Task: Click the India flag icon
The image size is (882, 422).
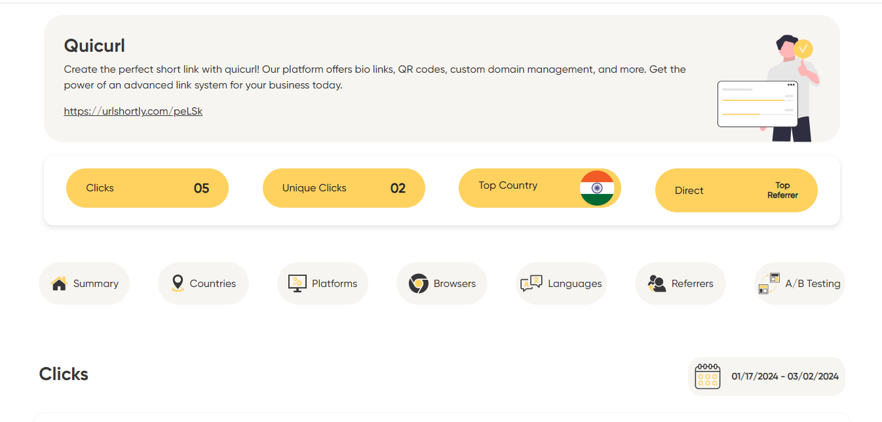Action: tap(597, 188)
